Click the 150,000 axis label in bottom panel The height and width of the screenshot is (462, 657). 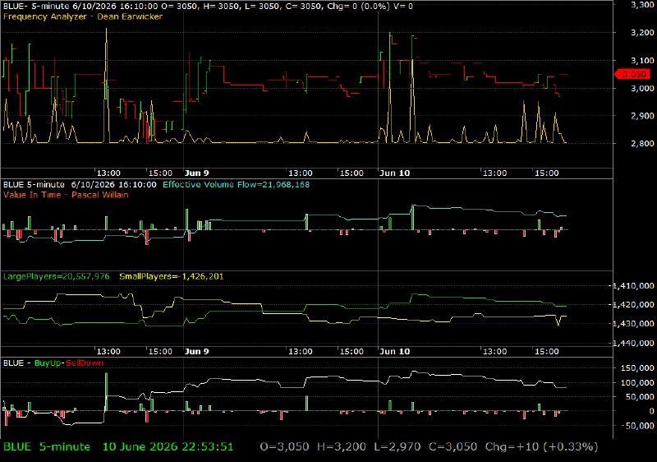point(639,367)
